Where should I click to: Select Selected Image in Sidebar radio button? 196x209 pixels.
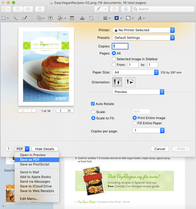click(x=114, y=59)
